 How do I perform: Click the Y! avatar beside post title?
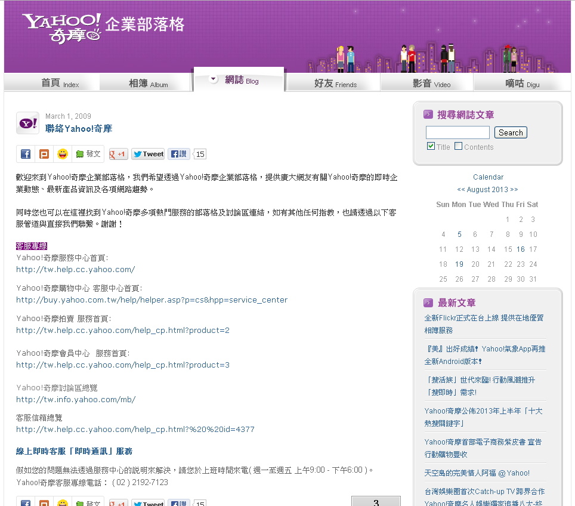pos(28,123)
